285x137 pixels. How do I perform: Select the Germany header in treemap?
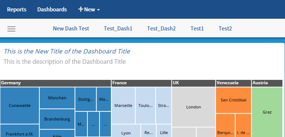55,83
